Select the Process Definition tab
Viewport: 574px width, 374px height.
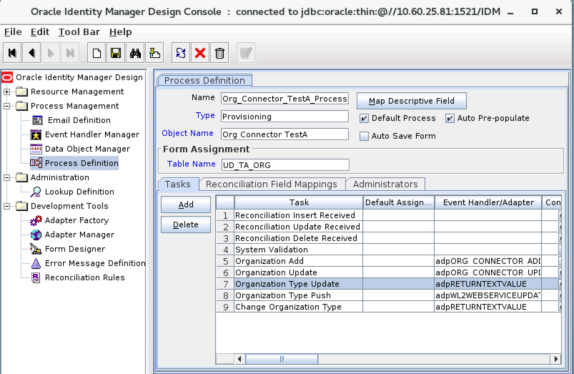(204, 80)
